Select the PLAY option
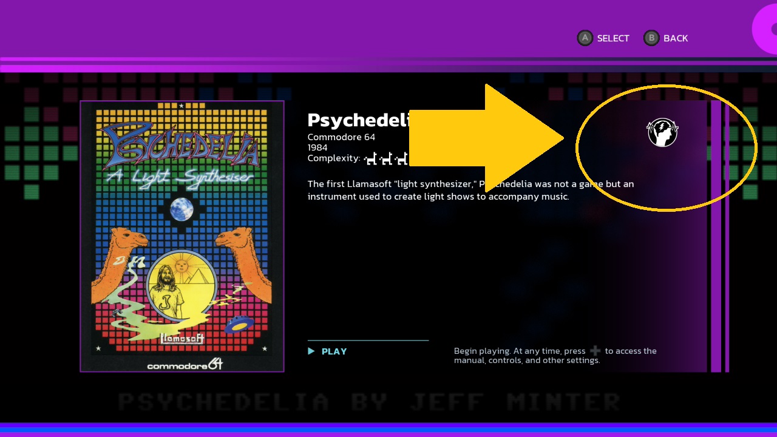Viewport: 777px width, 437px height. pyautogui.click(x=334, y=351)
